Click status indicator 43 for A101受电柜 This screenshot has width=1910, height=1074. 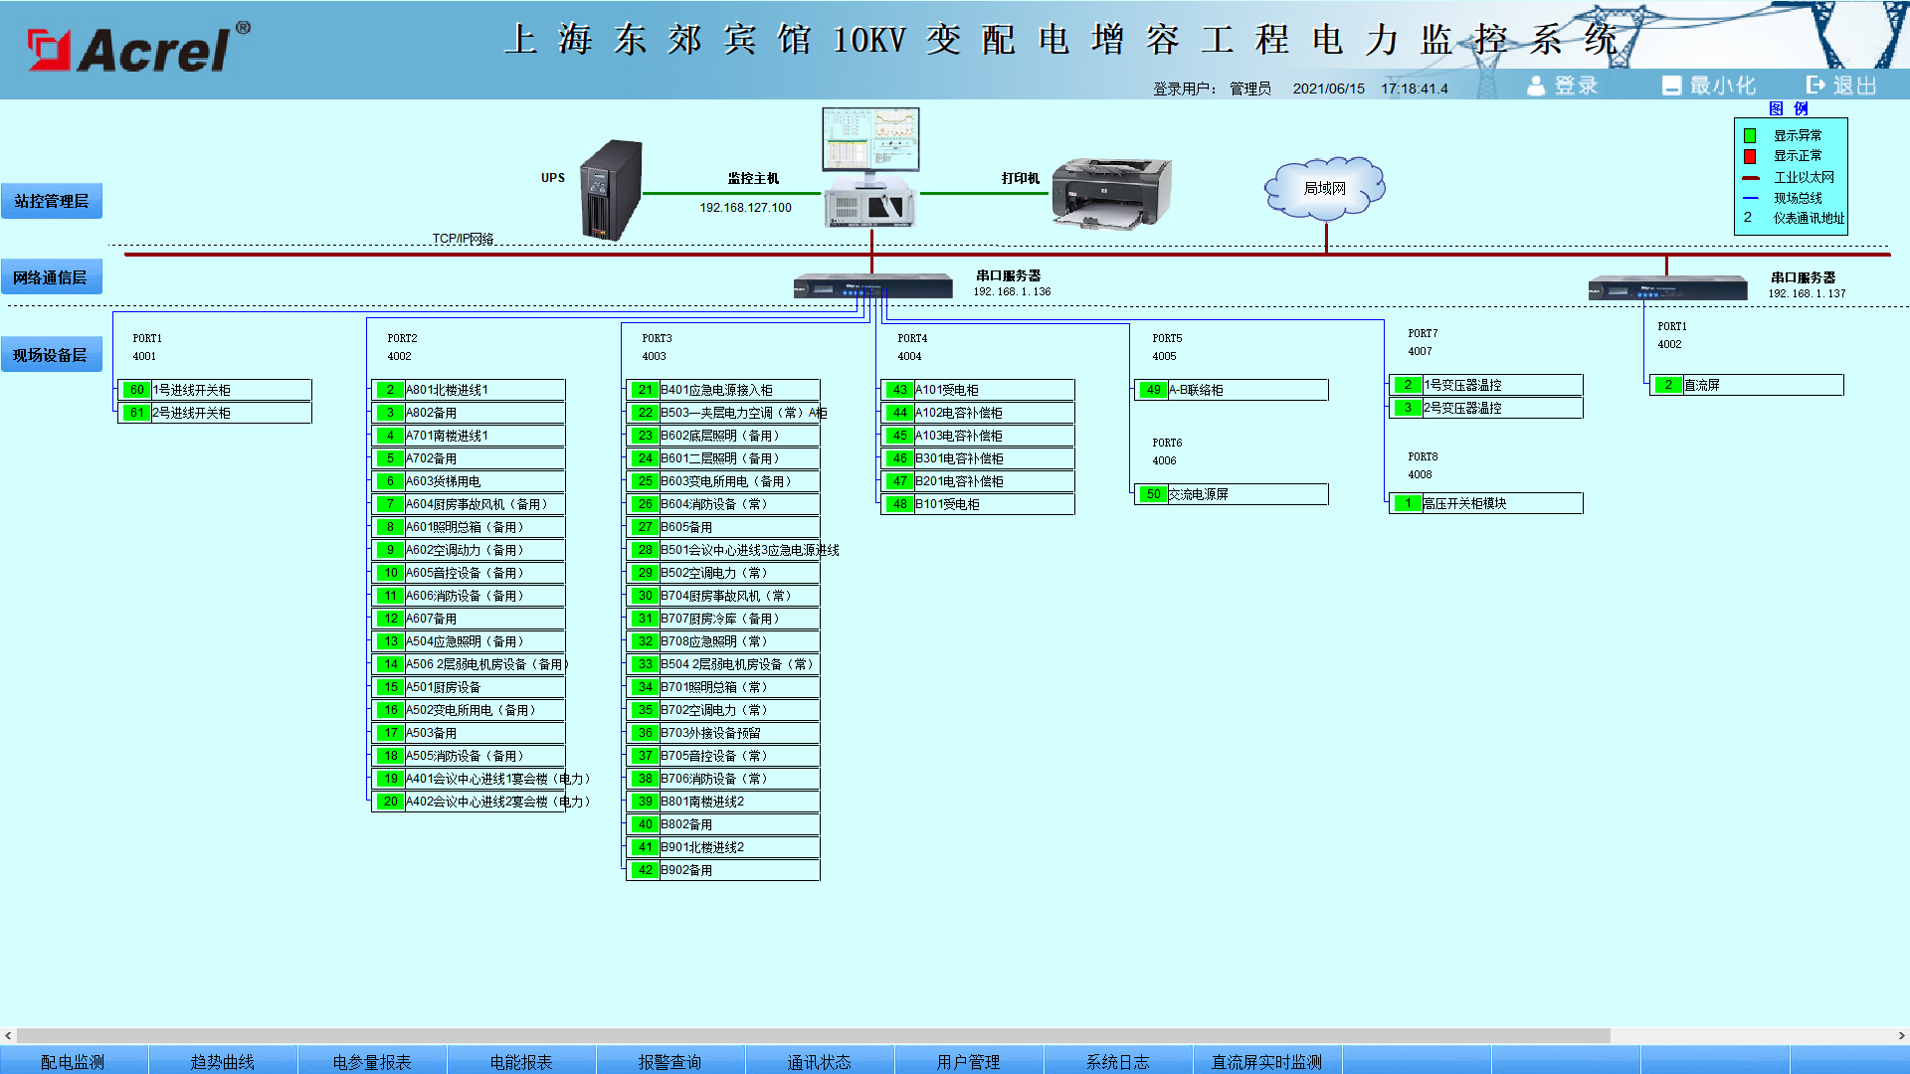click(x=899, y=390)
